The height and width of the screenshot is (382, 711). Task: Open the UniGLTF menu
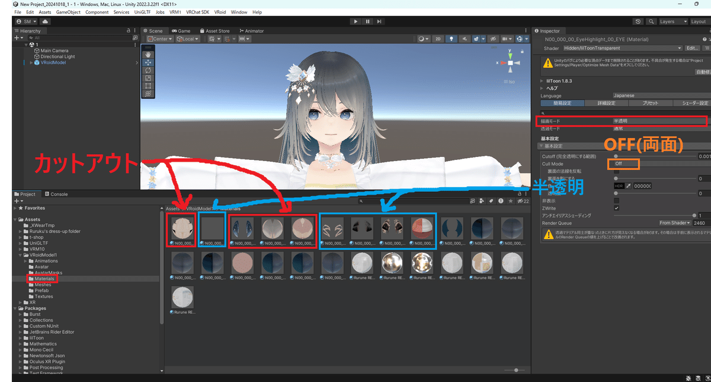pos(143,12)
